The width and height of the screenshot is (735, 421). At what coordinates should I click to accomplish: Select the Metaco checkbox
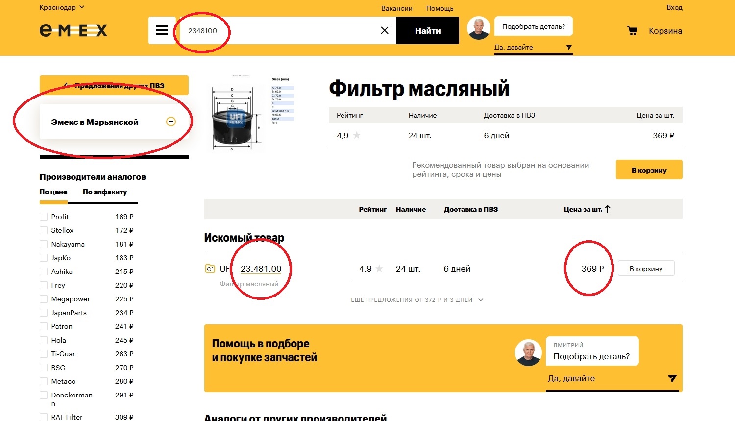click(x=44, y=381)
